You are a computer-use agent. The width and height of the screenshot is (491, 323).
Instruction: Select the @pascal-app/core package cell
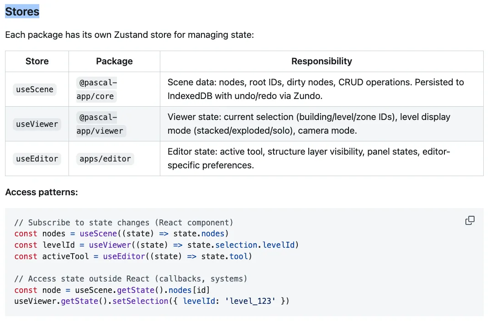[x=96, y=89]
